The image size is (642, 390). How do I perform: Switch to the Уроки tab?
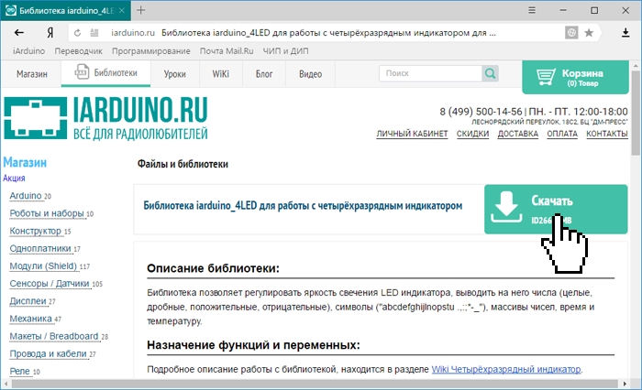tap(175, 74)
